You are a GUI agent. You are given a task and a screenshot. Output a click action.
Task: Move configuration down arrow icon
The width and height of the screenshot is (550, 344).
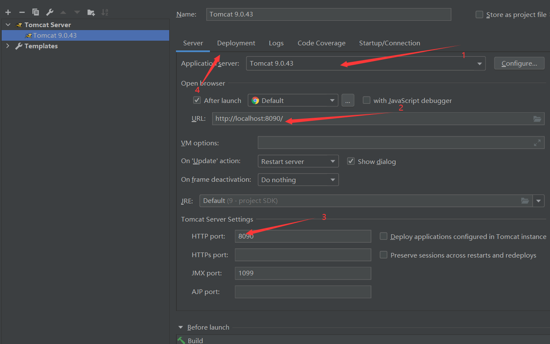point(77,12)
